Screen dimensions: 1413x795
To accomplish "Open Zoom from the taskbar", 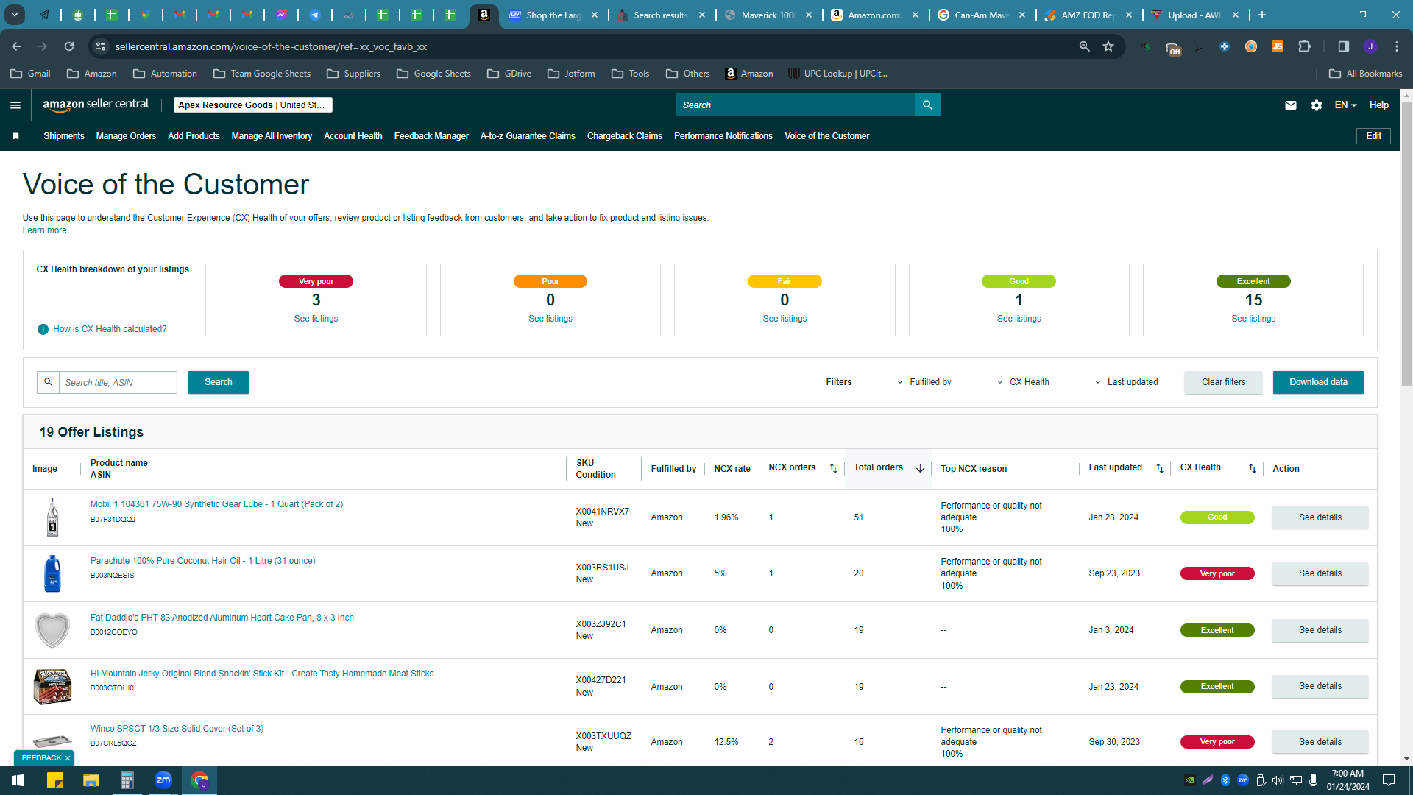I will 163,780.
